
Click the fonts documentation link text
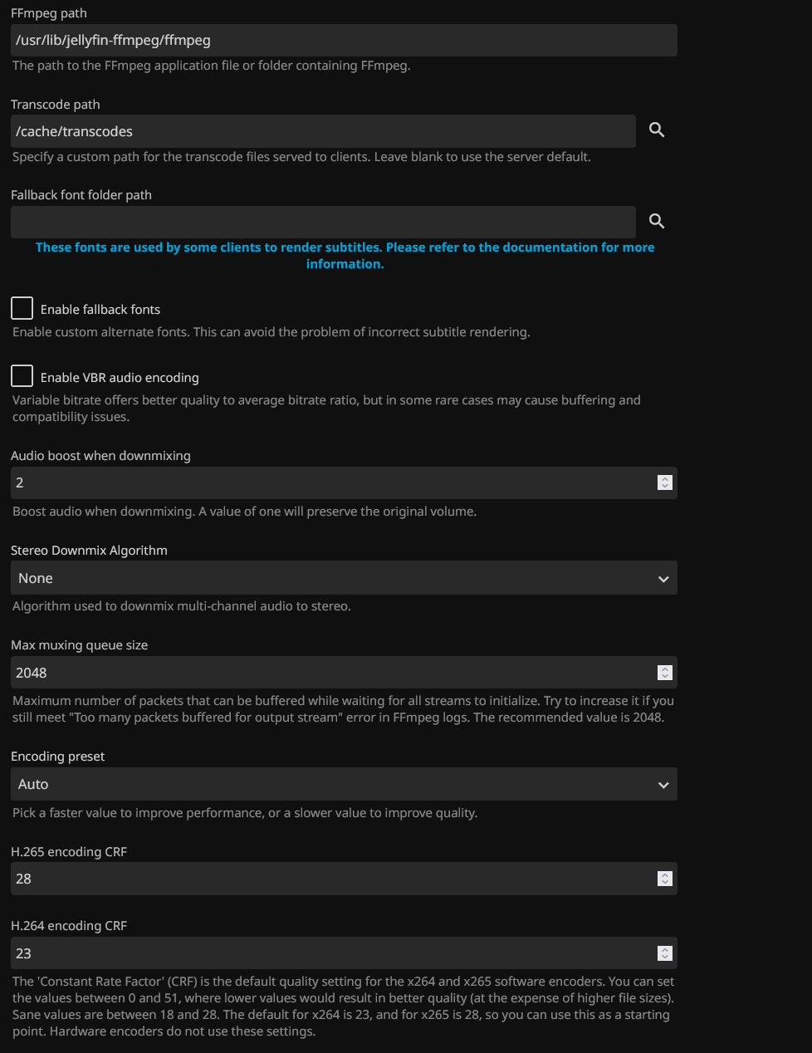click(345, 255)
